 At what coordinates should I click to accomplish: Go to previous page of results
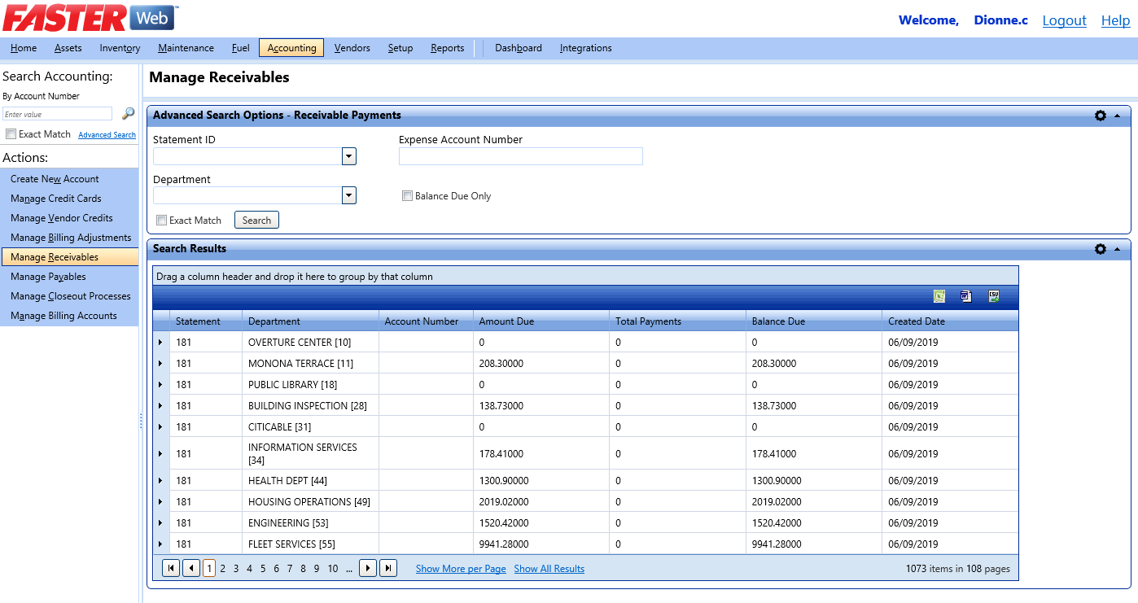tap(191, 569)
